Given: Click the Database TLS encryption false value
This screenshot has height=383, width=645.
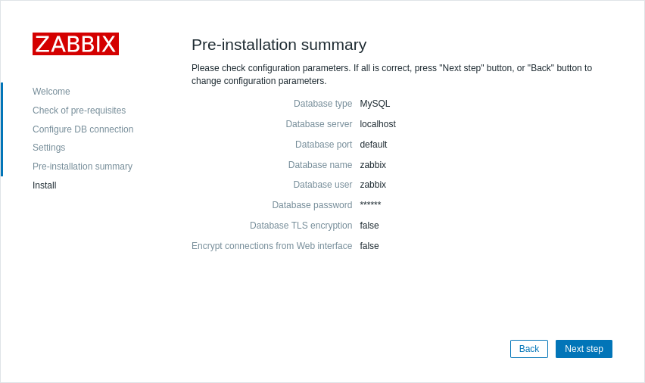Looking at the screenshot, I should 369,226.
